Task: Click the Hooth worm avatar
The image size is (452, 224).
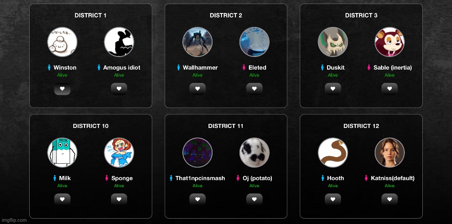Action: click(332, 153)
